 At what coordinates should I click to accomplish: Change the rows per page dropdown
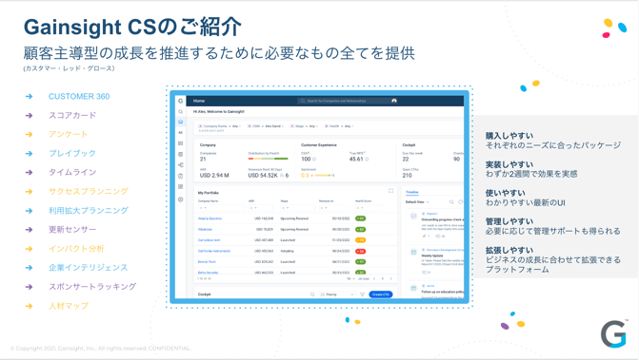point(351,279)
